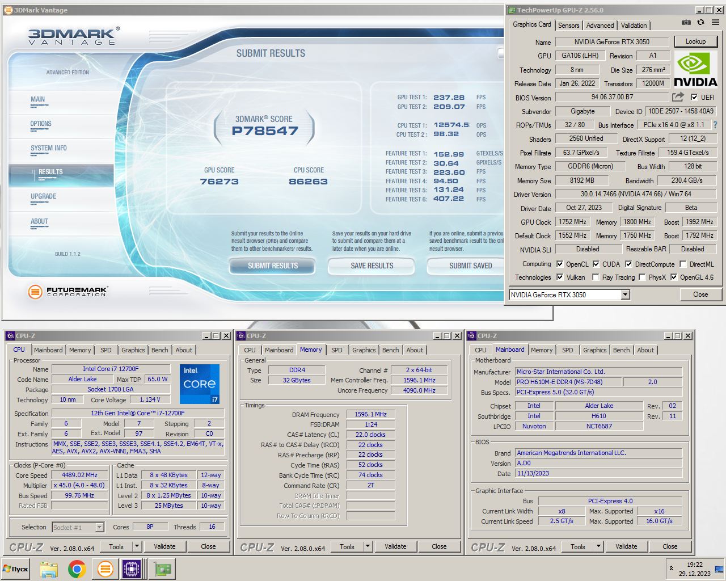
Task: Select OPTIONS in 3DMark Vantage sidebar
Action: tap(41, 124)
